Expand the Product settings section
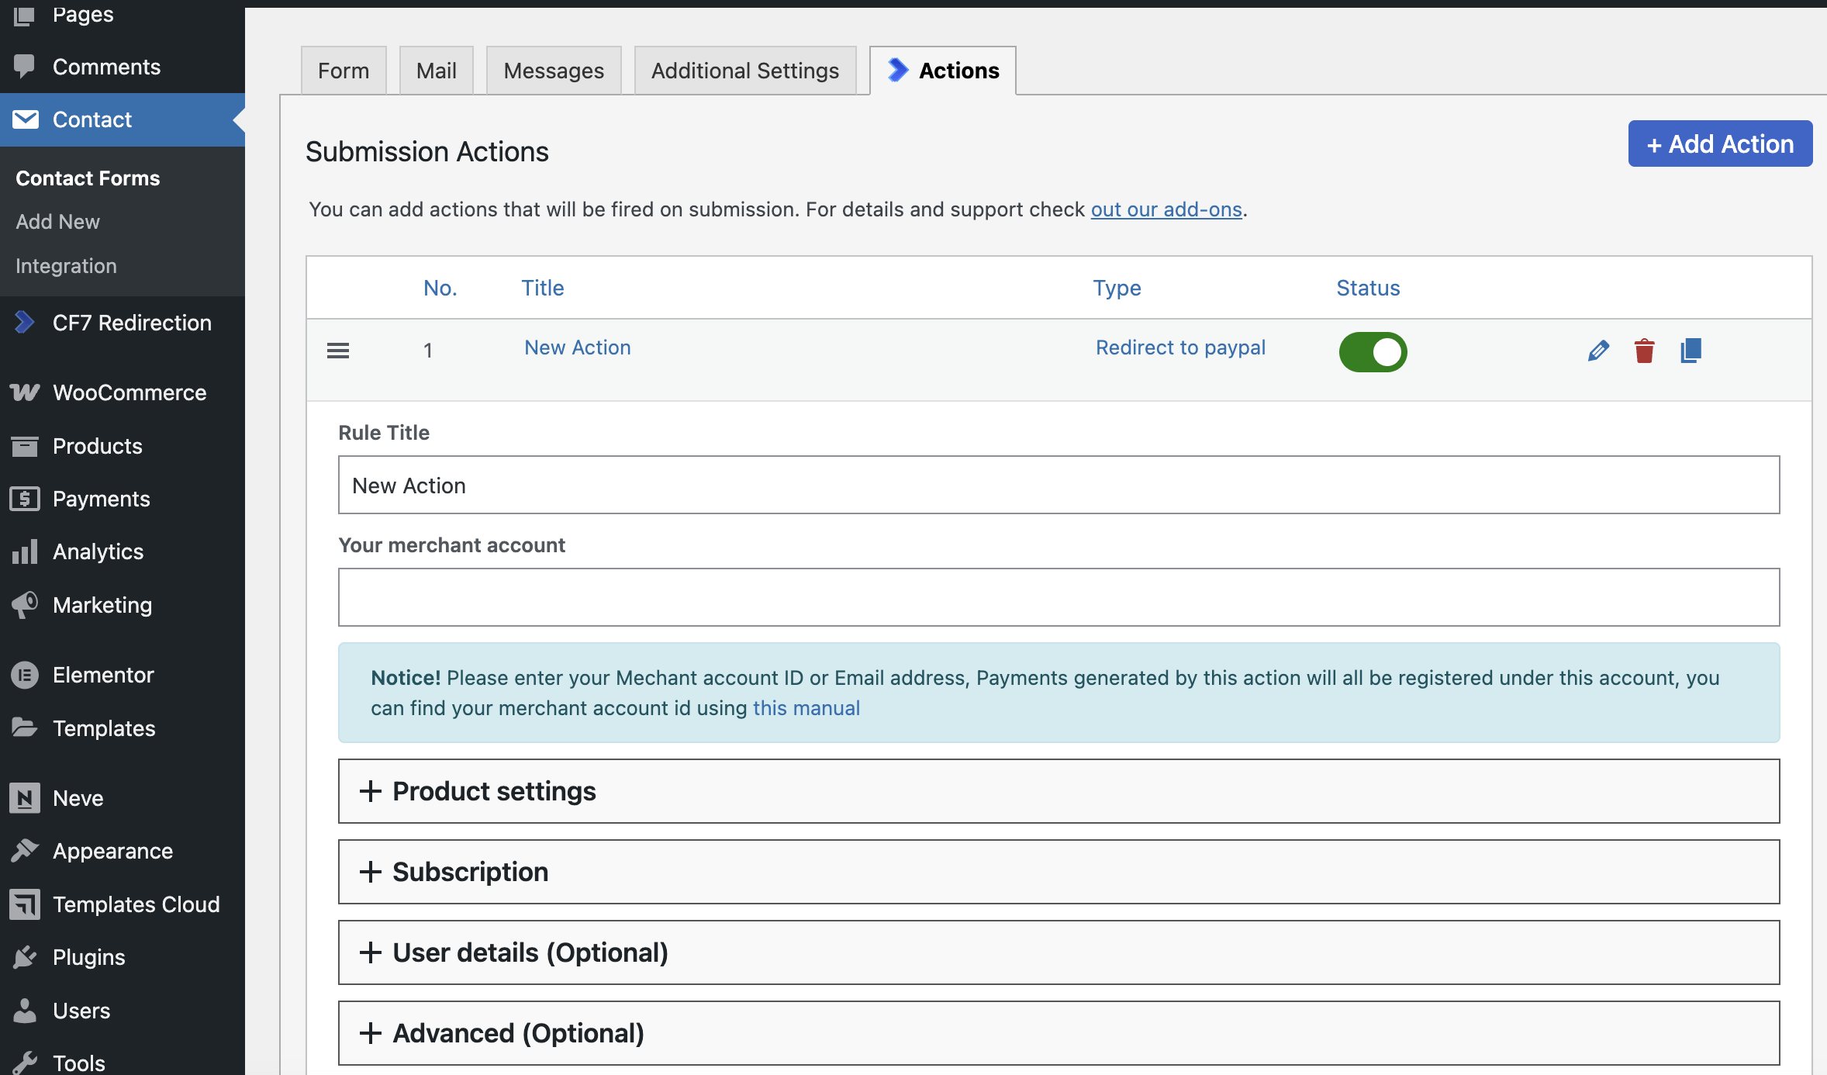1827x1075 pixels. [x=494, y=791]
